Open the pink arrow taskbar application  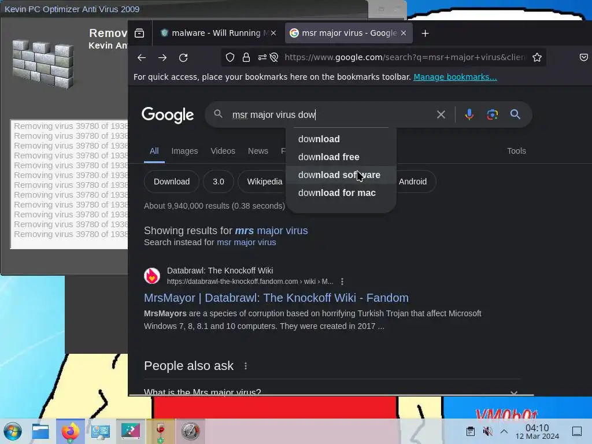130,431
